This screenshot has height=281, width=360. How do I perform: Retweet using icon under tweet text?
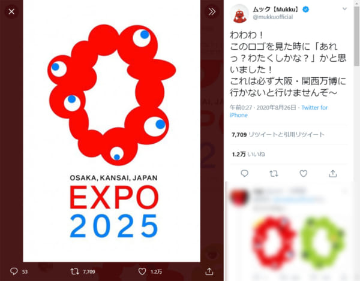274,174
